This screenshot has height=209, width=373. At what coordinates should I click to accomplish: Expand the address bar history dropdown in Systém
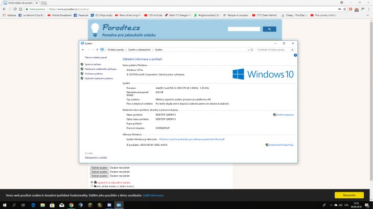click(x=248, y=50)
